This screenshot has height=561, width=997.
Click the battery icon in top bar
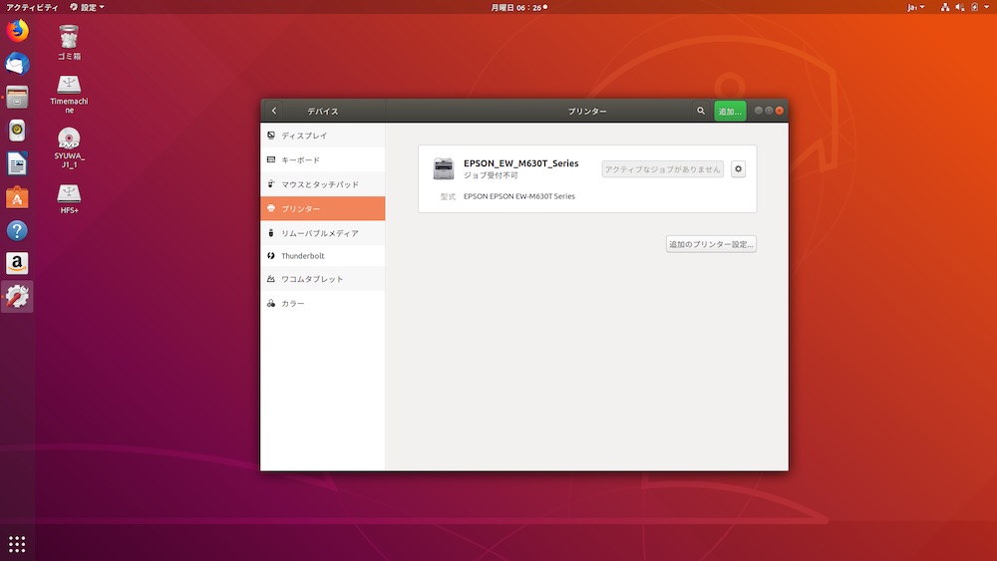click(974, 7)
